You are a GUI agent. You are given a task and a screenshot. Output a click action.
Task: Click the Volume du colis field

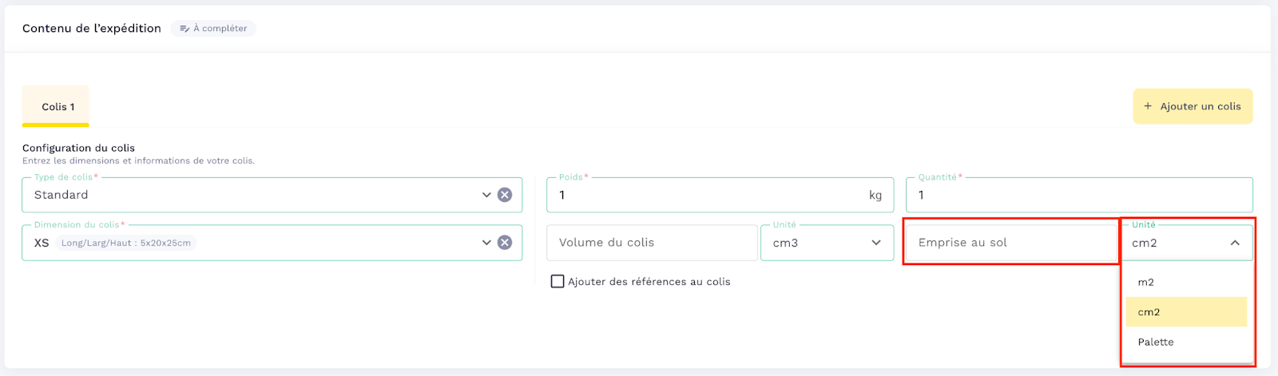click(x=651, y=243)
